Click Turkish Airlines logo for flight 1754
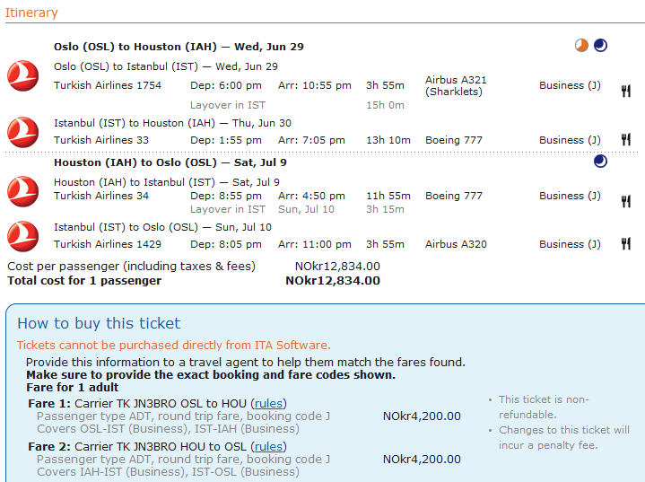The height and width of the screenshot is (482, 645). (22, 75)
